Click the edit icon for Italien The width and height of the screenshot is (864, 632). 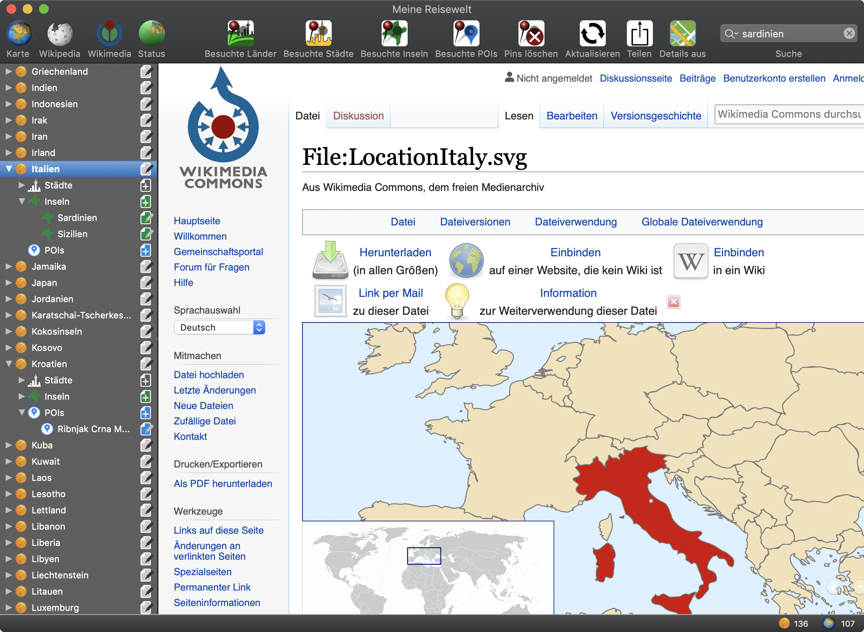point(146,169)
